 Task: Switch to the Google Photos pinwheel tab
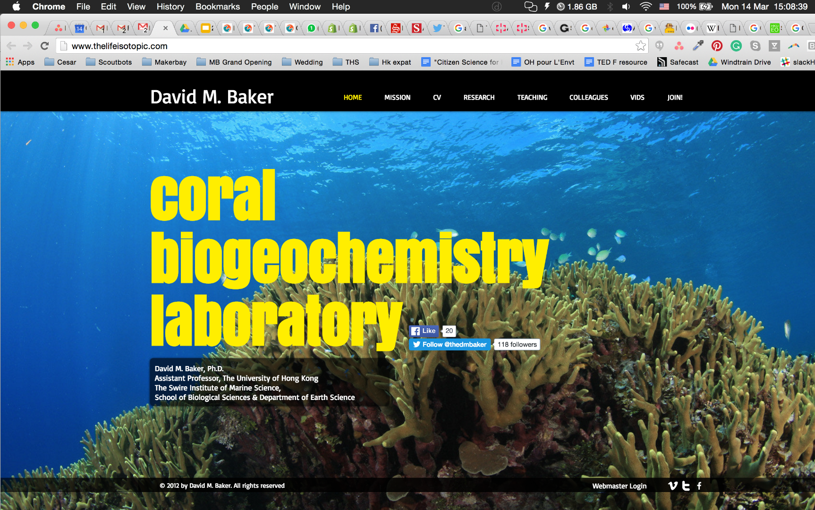coord(606,28)
